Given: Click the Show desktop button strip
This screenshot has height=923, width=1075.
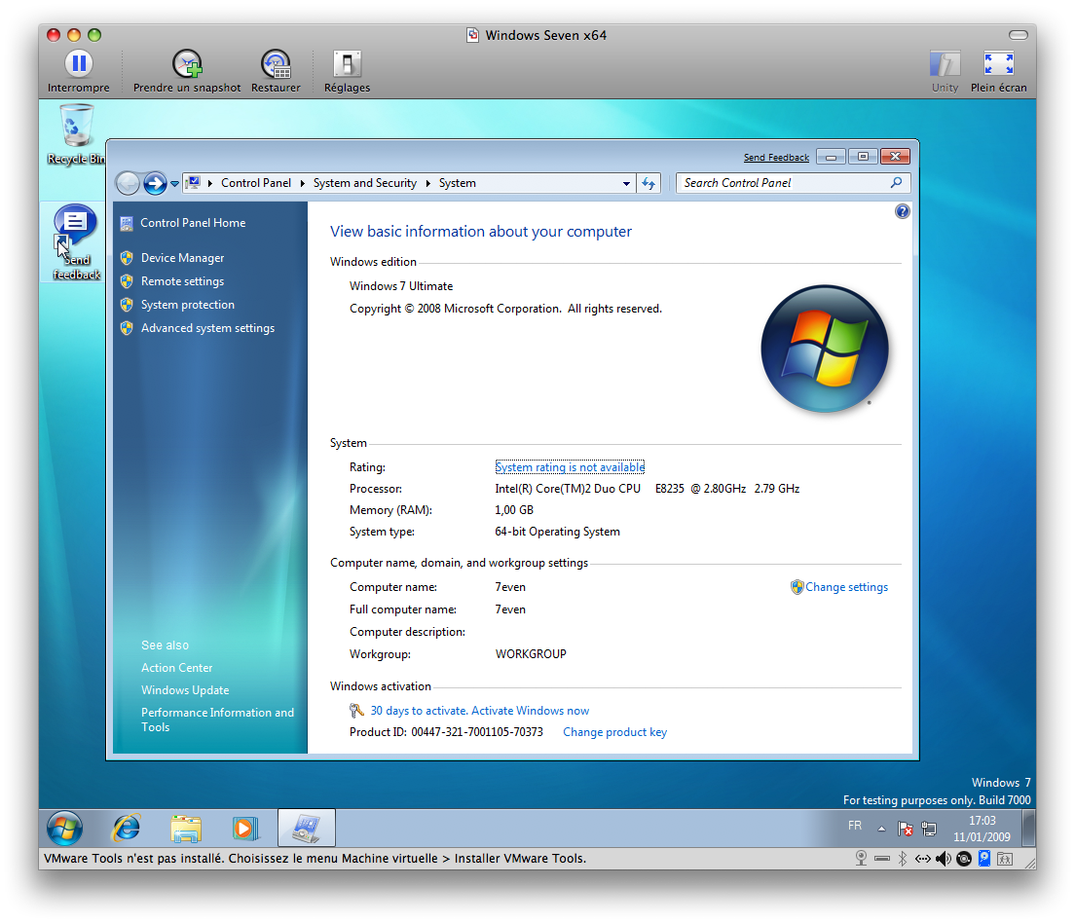Looking at the screenshot, I should point(1028,829).
